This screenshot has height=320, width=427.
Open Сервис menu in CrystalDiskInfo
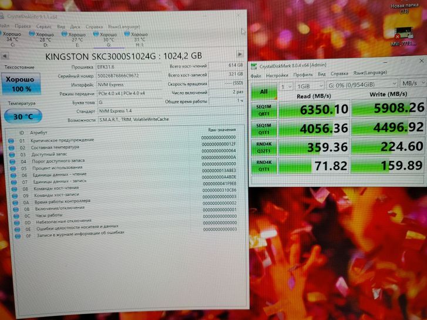pyautogui.click(x=44, y=26)
